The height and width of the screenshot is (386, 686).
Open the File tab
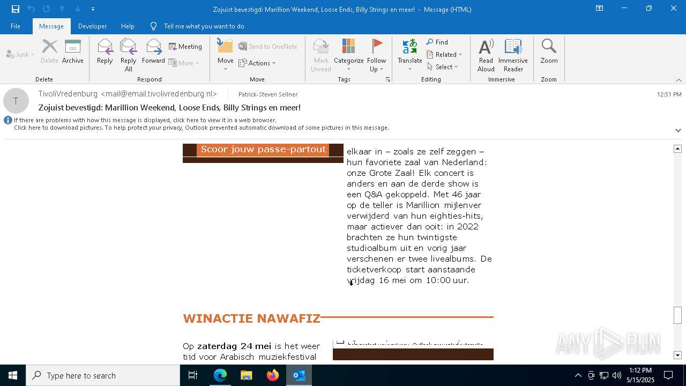[x=16, y=26]
